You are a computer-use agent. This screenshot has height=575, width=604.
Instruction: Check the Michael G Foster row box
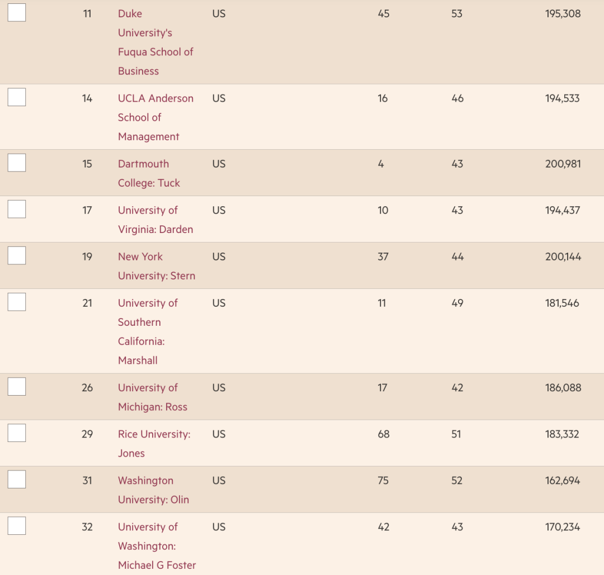click(17, 526)
